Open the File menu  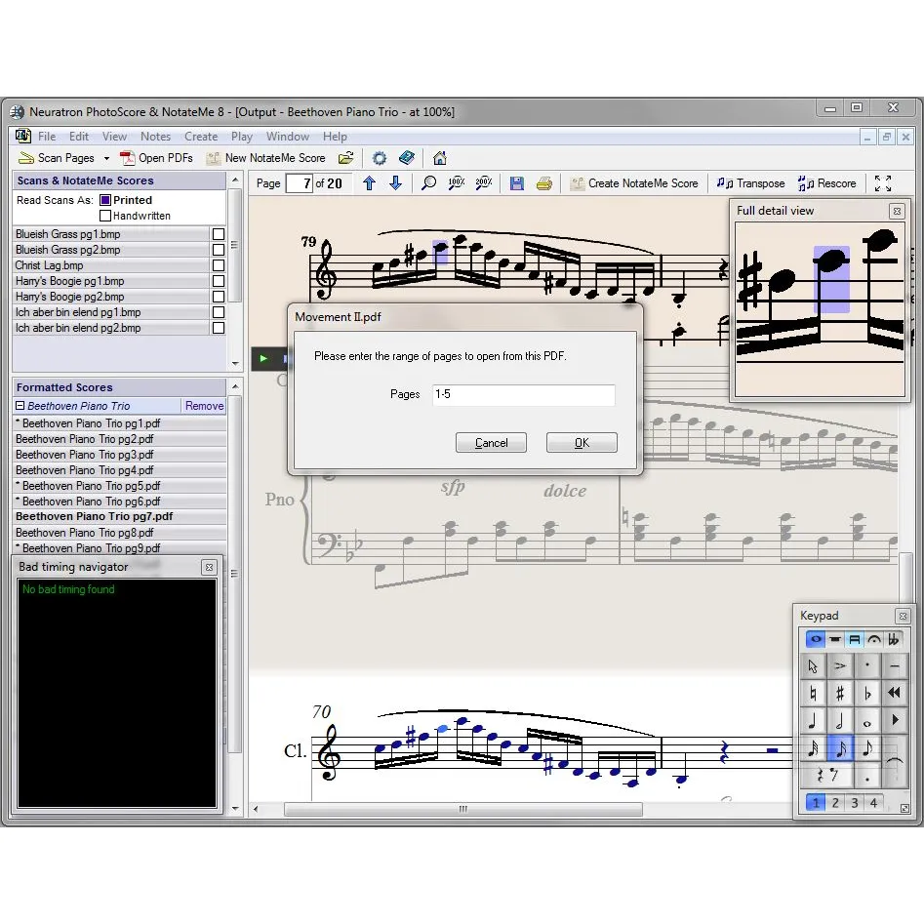click(x=47, y=137)
